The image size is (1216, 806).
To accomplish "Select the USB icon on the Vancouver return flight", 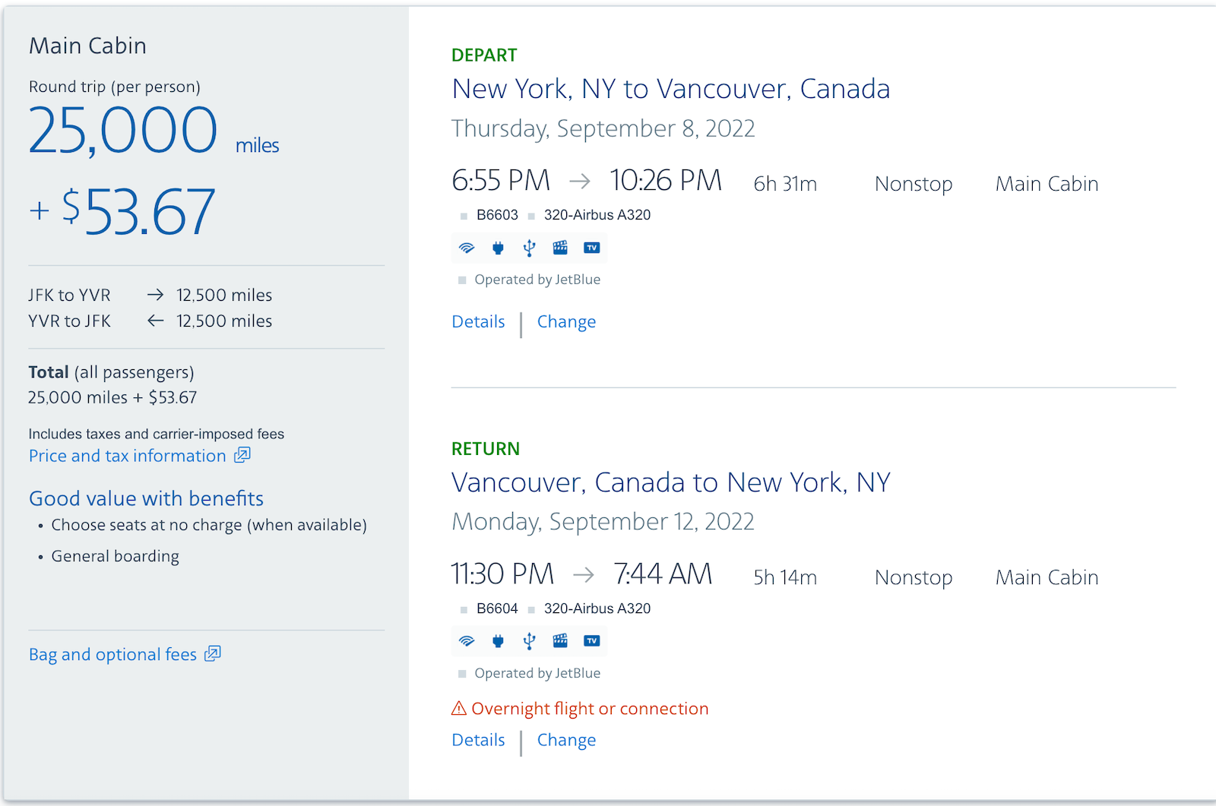I will (x=528, y=641).
